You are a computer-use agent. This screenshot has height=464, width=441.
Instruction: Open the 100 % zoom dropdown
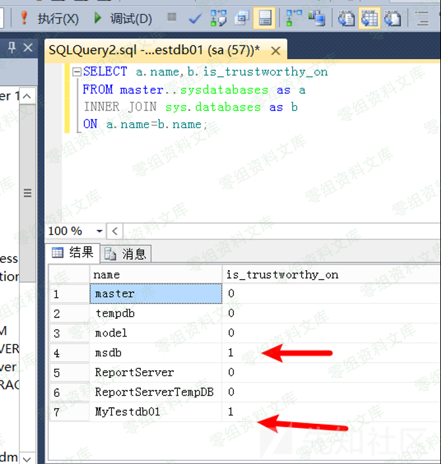(x=99, y=231)
